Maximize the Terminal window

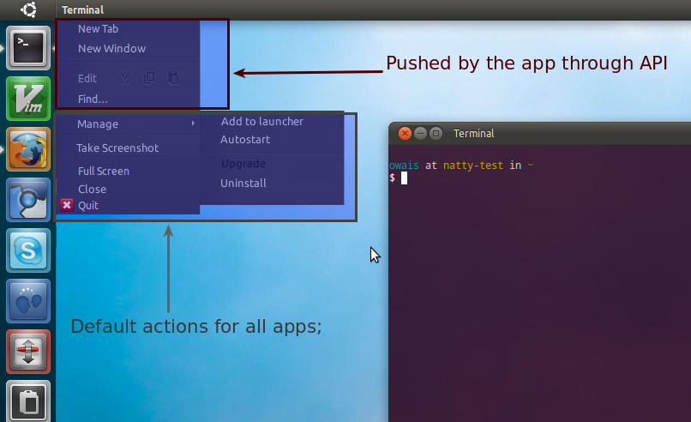point(436,133)
